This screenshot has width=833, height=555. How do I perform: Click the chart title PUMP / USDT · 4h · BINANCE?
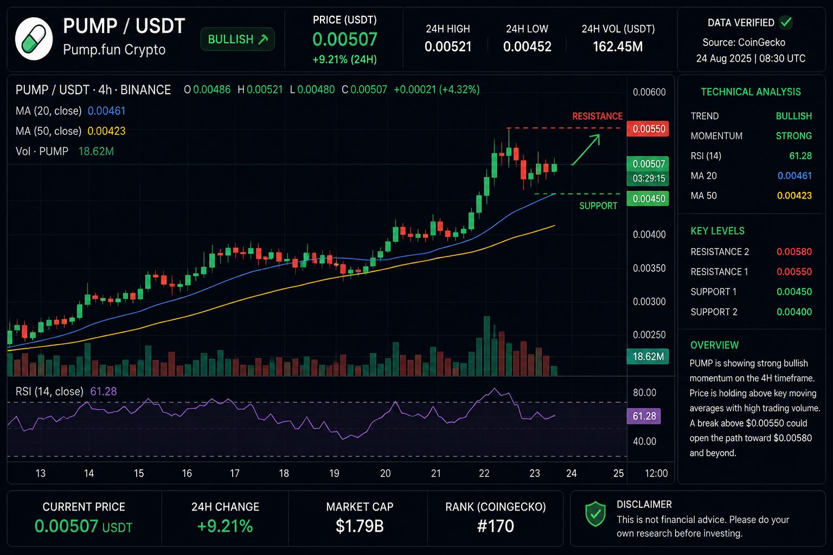[x=93, y=90]
